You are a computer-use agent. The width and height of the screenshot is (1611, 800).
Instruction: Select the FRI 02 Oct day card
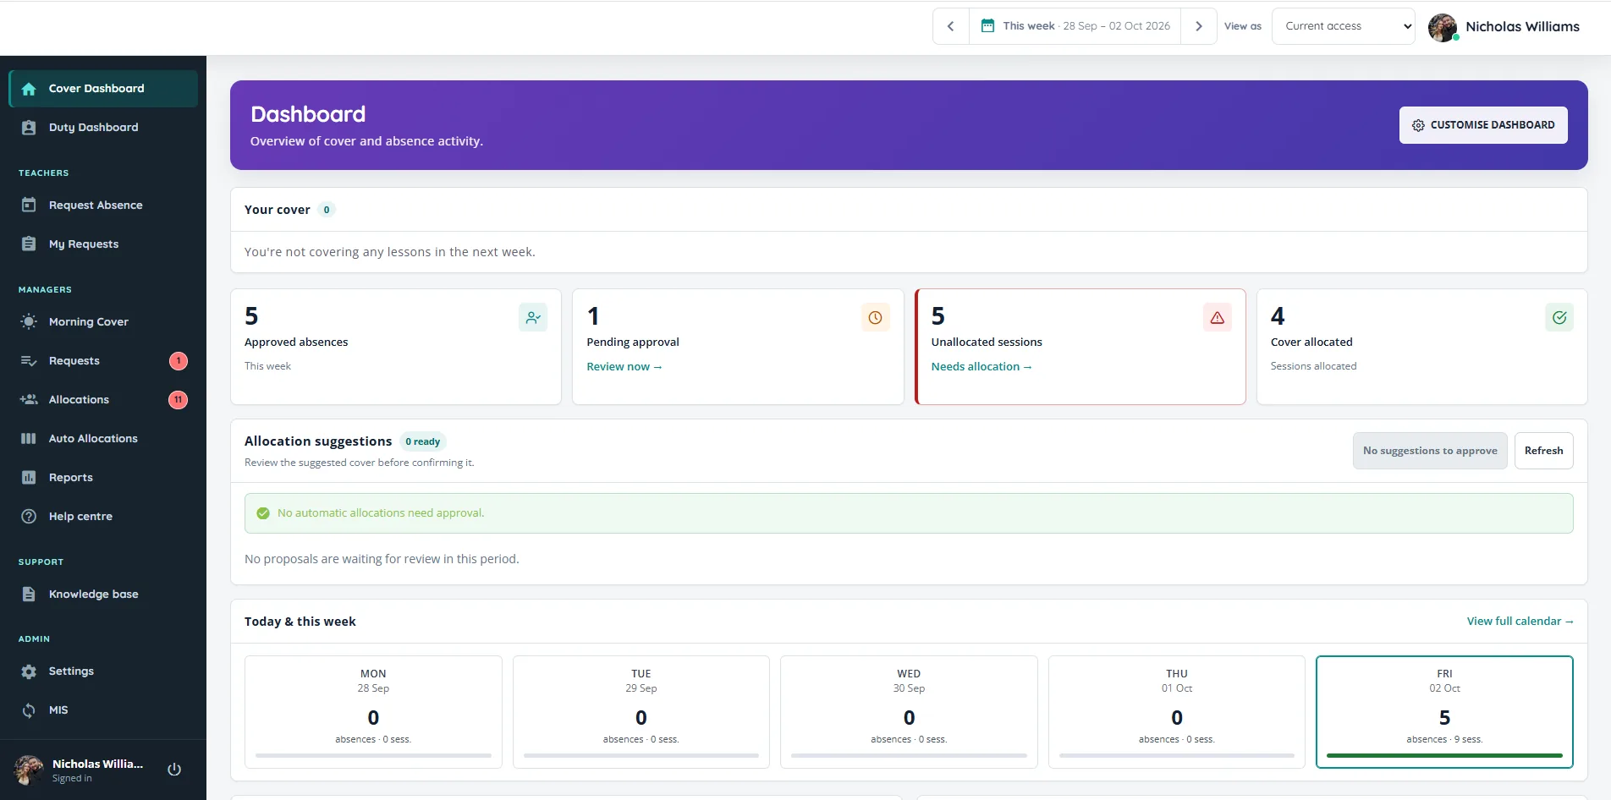click(1444, 712)
